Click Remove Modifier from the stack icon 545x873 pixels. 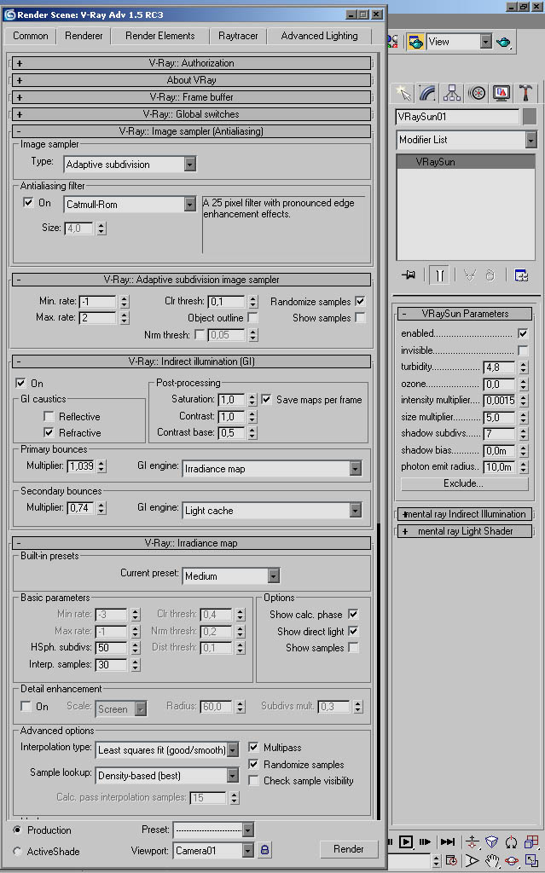click(x=490, y=275)
